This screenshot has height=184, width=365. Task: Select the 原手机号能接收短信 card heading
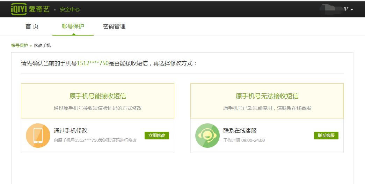(x=98, y=96)
